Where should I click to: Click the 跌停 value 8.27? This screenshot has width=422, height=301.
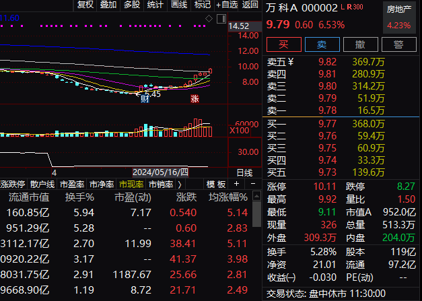click(x=406, y=187)
